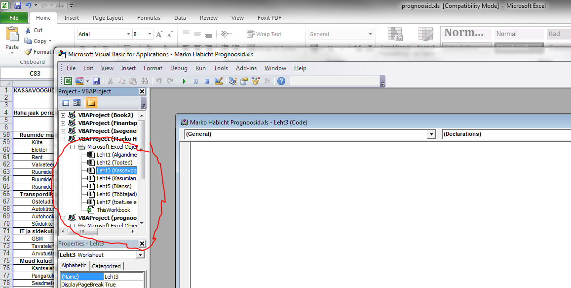Expand VBAProject (Isegener...) node
The height and width of the screenshot is (288, 571).
(63, 131)
